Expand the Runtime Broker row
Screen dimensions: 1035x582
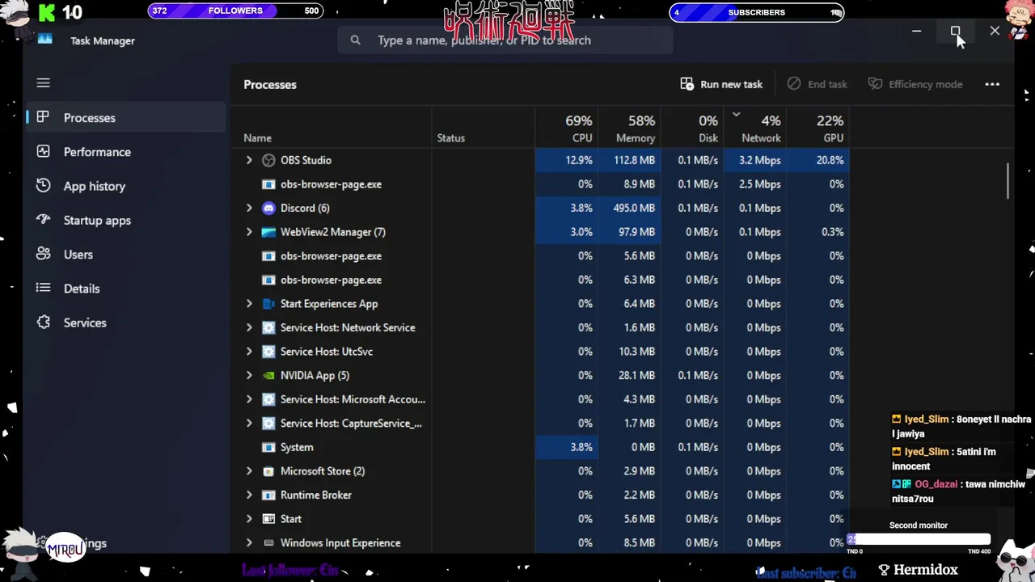click(249, 495)
